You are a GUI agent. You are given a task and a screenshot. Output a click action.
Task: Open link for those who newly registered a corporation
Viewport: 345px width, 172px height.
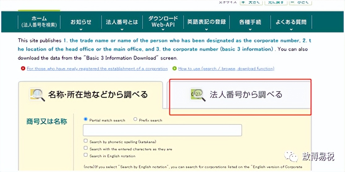(97, 69)
